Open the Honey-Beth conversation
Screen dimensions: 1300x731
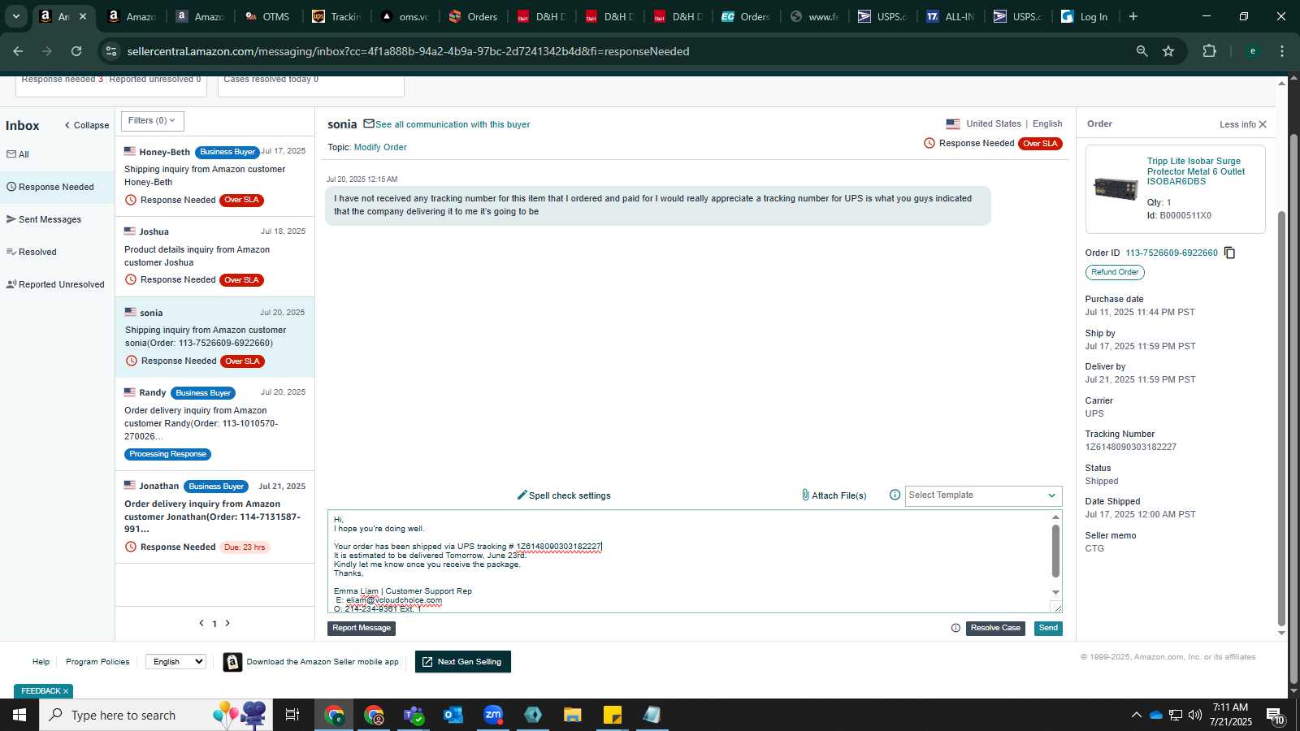click(215, 176)
